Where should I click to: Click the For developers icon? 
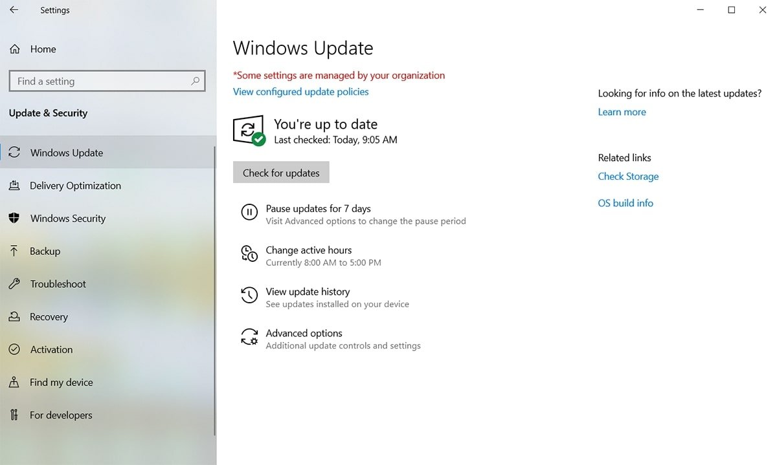14,415
